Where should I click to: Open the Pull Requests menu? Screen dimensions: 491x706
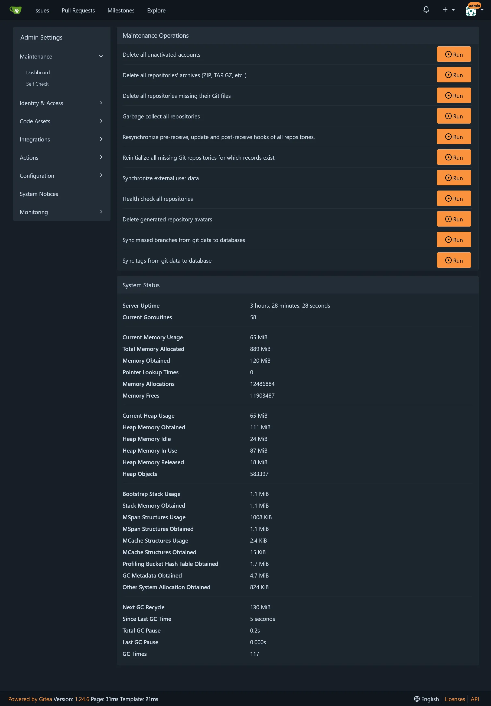pyautogui.click(x=78, y=10)
